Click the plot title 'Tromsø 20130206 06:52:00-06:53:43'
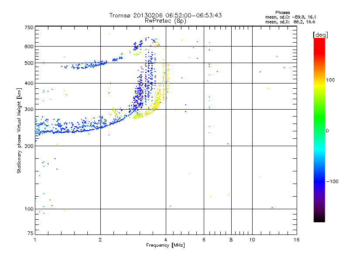The width and height of the screenshot is (349, 261). [165, 15]
